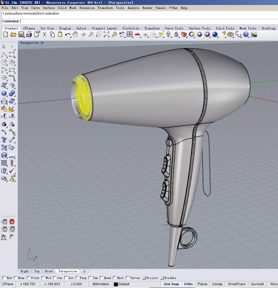Screen dimensions: 278x288
Task: Open the Help question mark icon
Action: 246,34
